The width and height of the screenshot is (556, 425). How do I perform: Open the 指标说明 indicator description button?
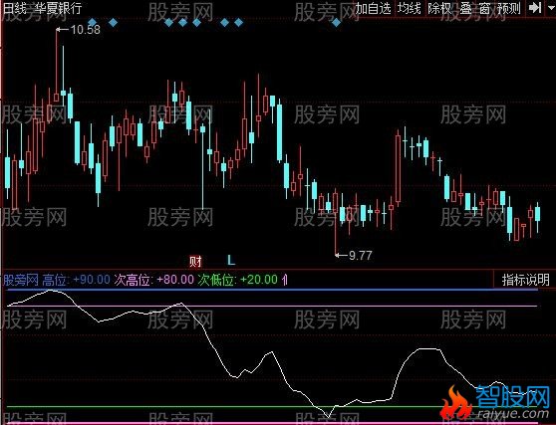[525, 280]
